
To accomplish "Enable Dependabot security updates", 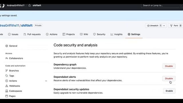I will (x=169, y=91).
